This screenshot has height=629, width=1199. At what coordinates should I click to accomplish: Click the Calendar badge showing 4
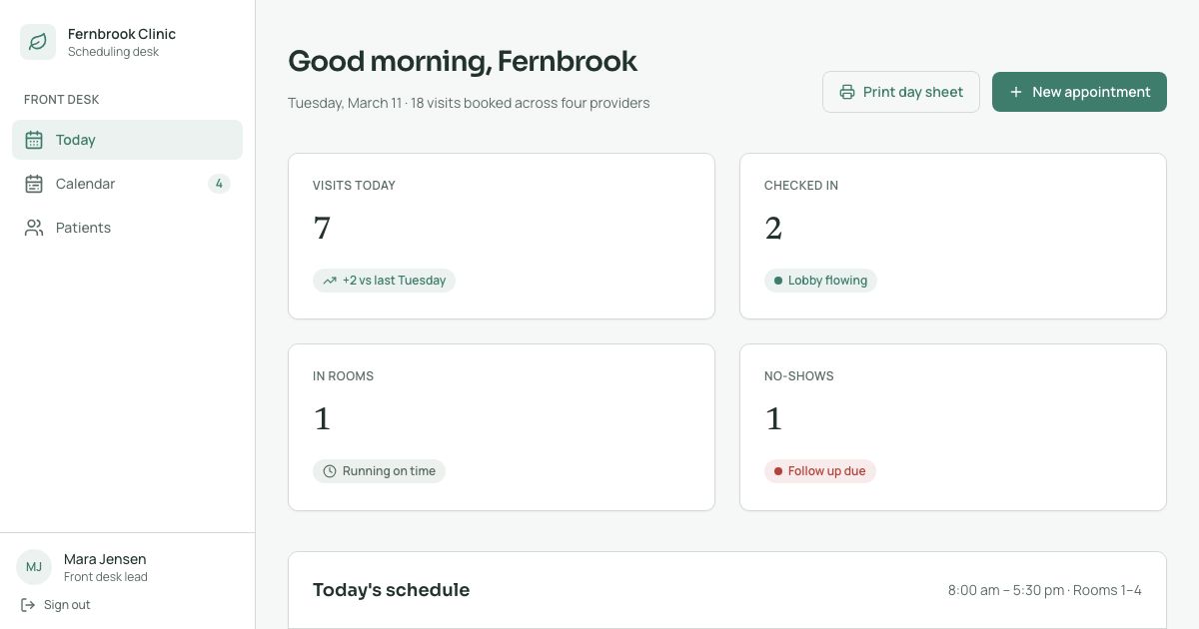click(x=219, y=184)
